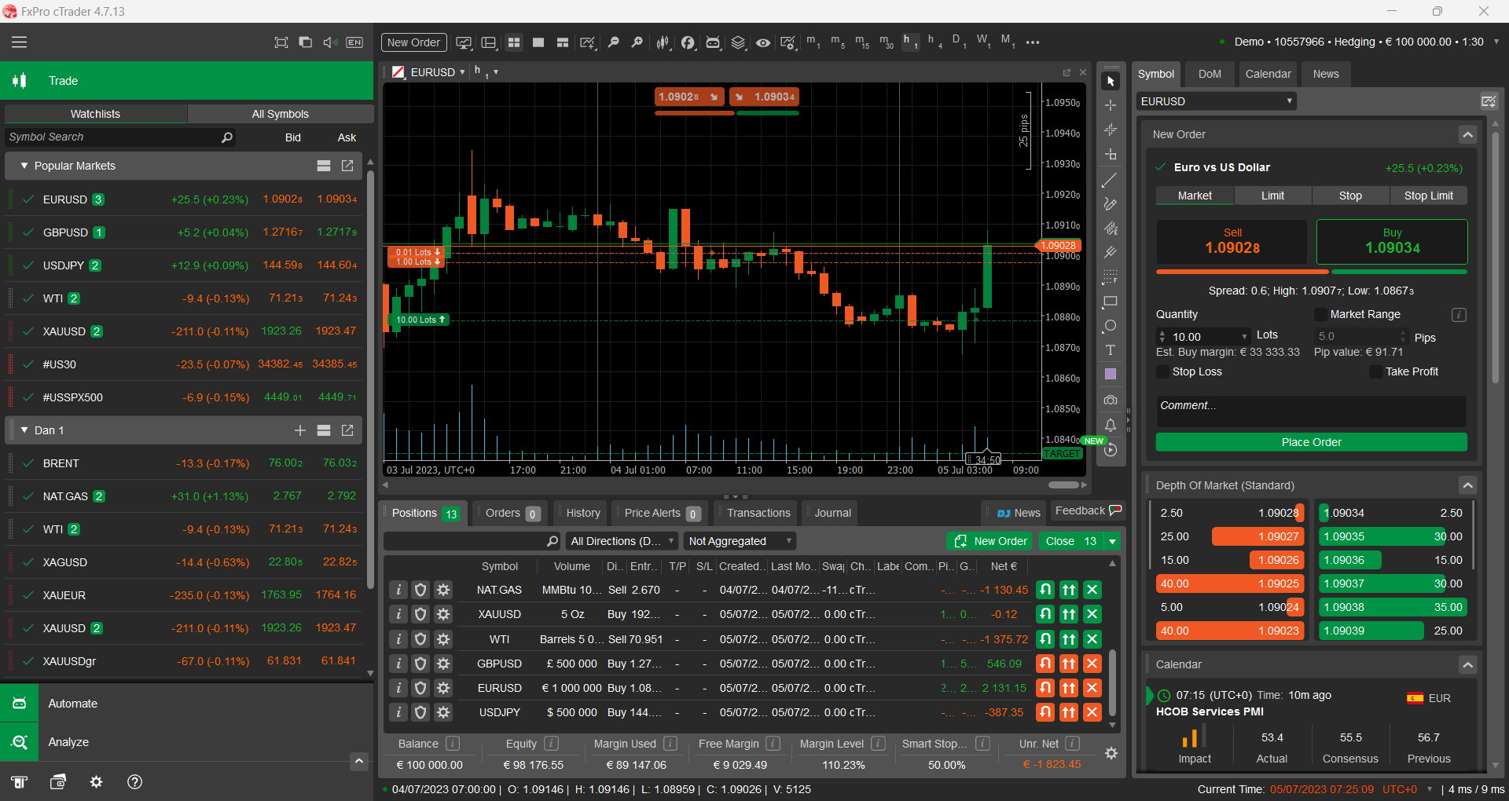The height and width of the screenshot is (801, 1509).
Task: Collapse the New Order panel section
Action: click(1467, 134)
